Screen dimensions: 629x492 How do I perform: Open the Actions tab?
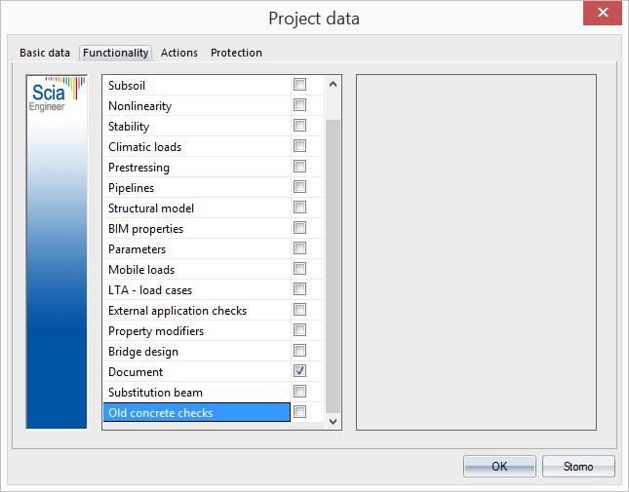coord(179,53)
